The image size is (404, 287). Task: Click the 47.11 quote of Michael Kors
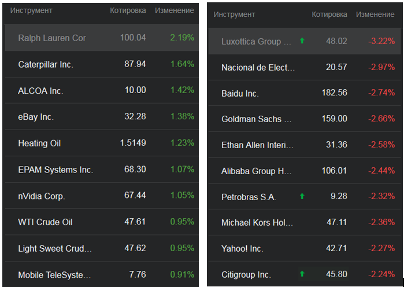[x=336, y=222]
